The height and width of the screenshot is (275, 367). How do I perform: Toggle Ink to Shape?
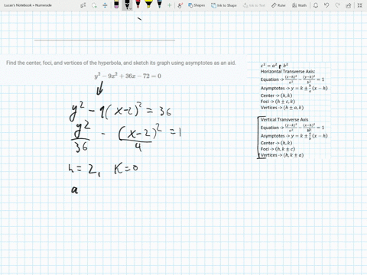click(224, 5)
